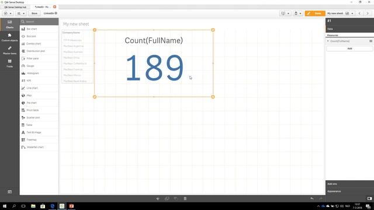Click the paste icon in bottom toolbar
374x210 pixels.
(x=176, y=198)
